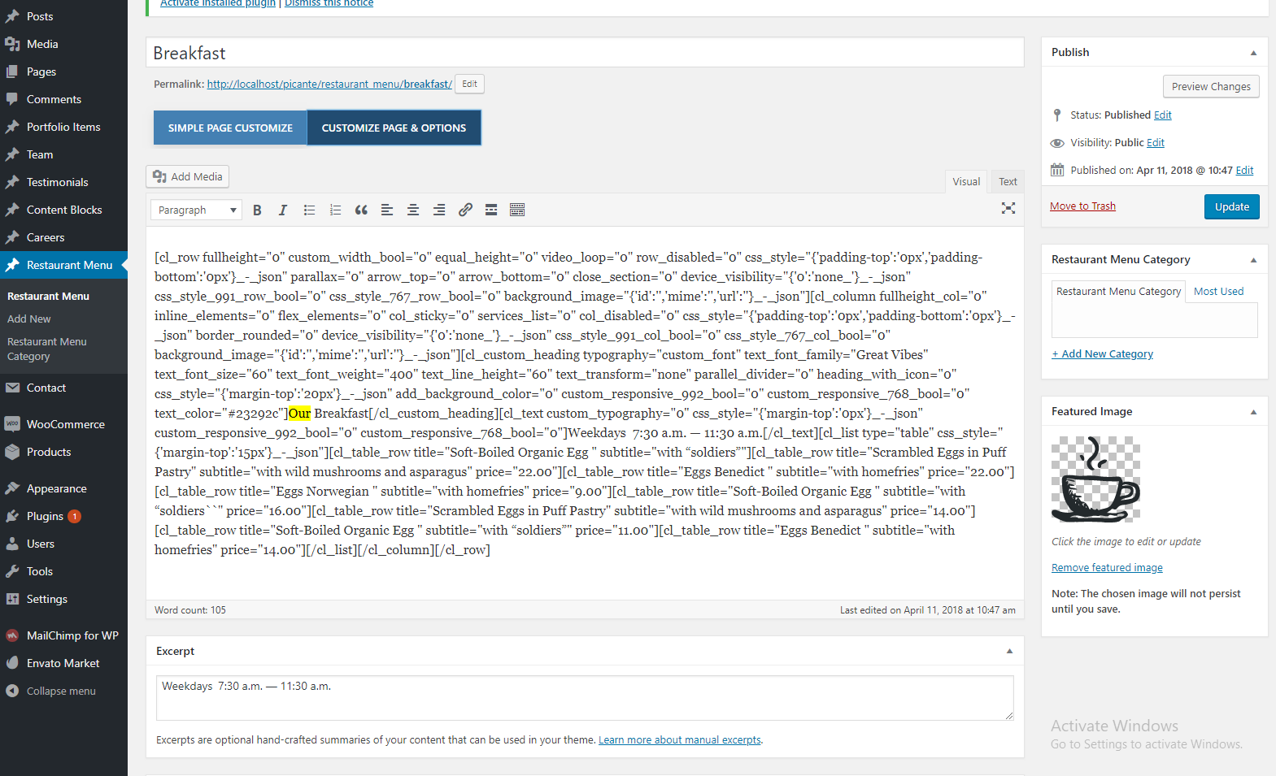Select Restaurant Menu Category tab

(1118, 291)
